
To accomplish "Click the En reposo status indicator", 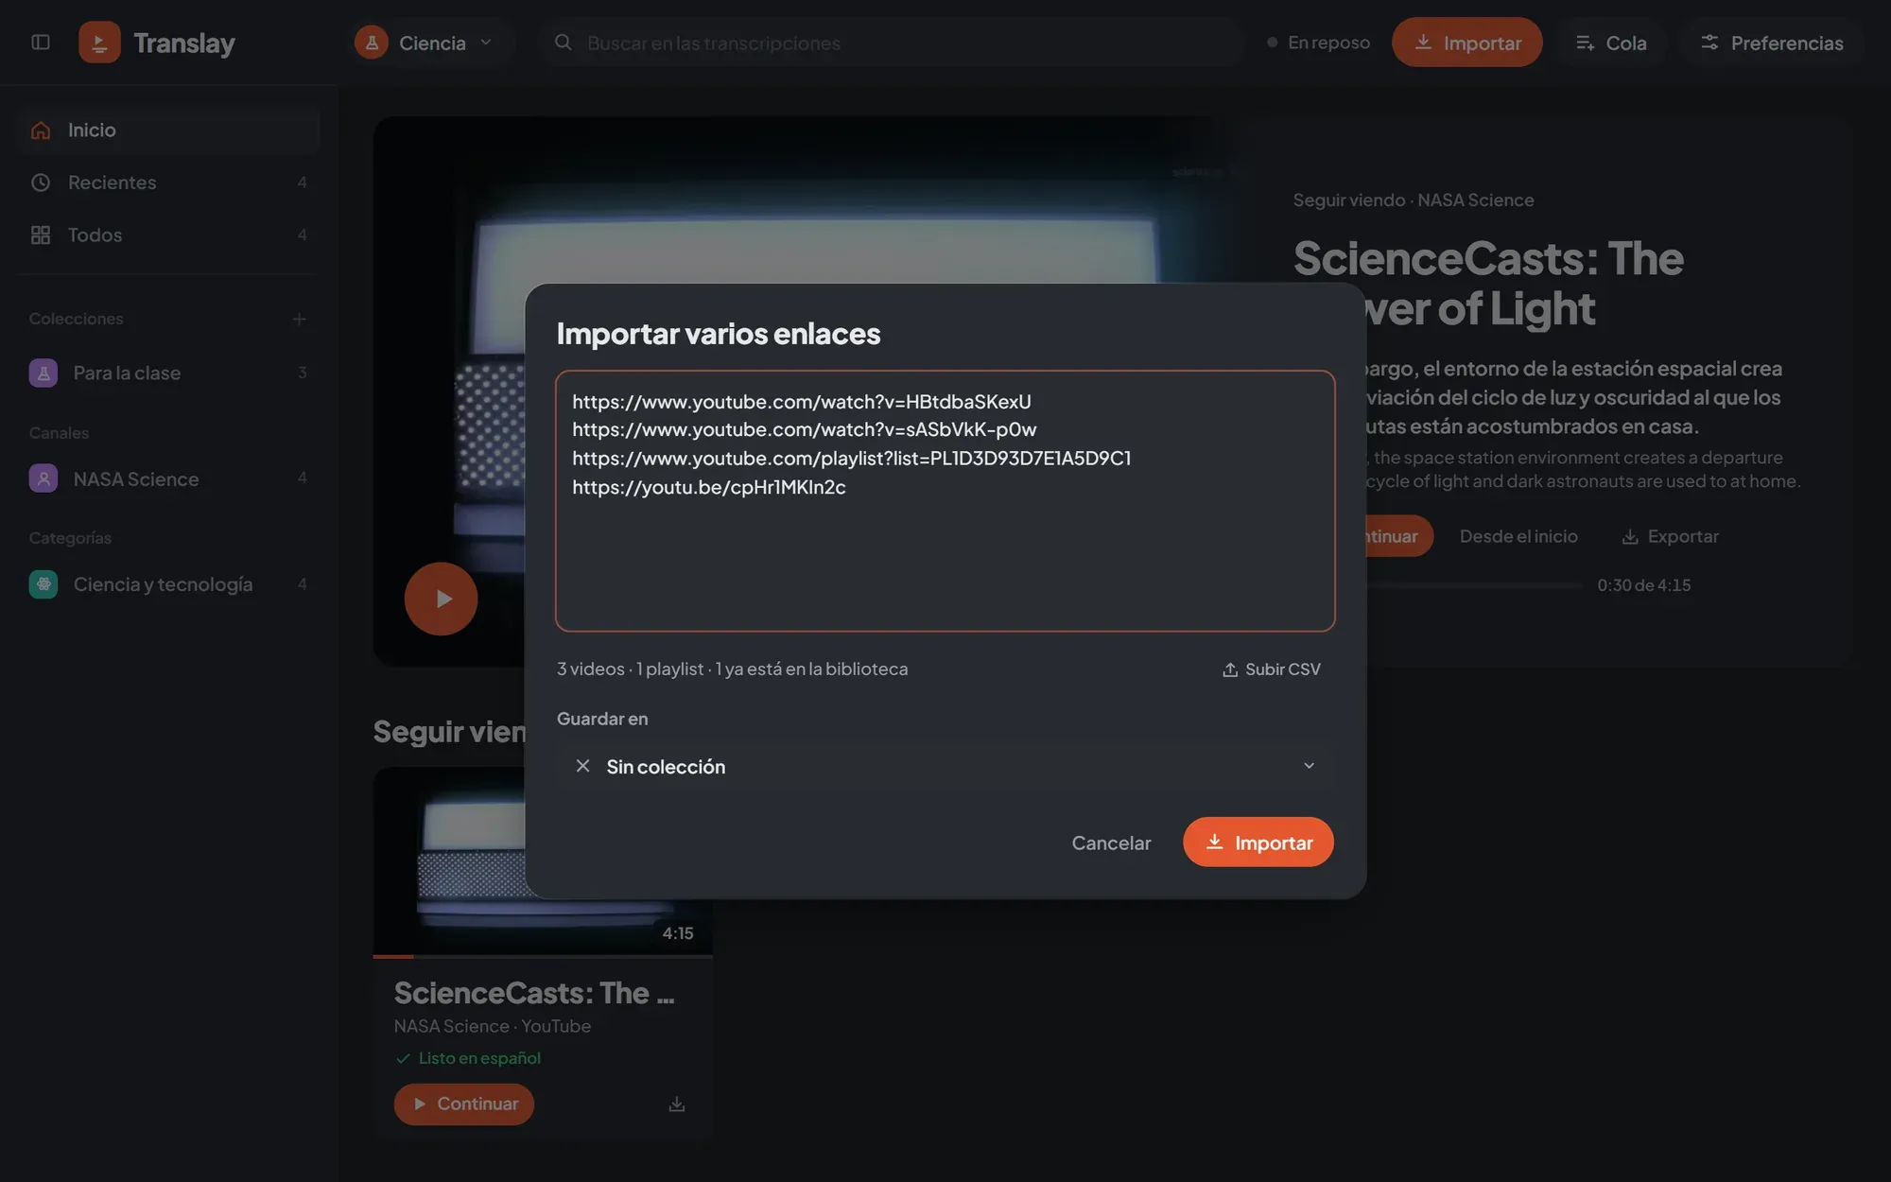I will 1318,43.
